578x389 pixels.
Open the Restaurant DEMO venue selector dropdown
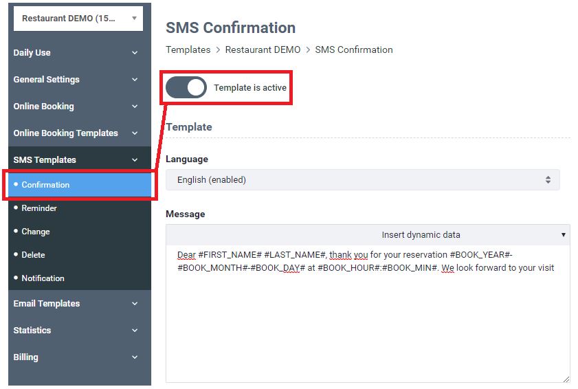coord(78,19)
